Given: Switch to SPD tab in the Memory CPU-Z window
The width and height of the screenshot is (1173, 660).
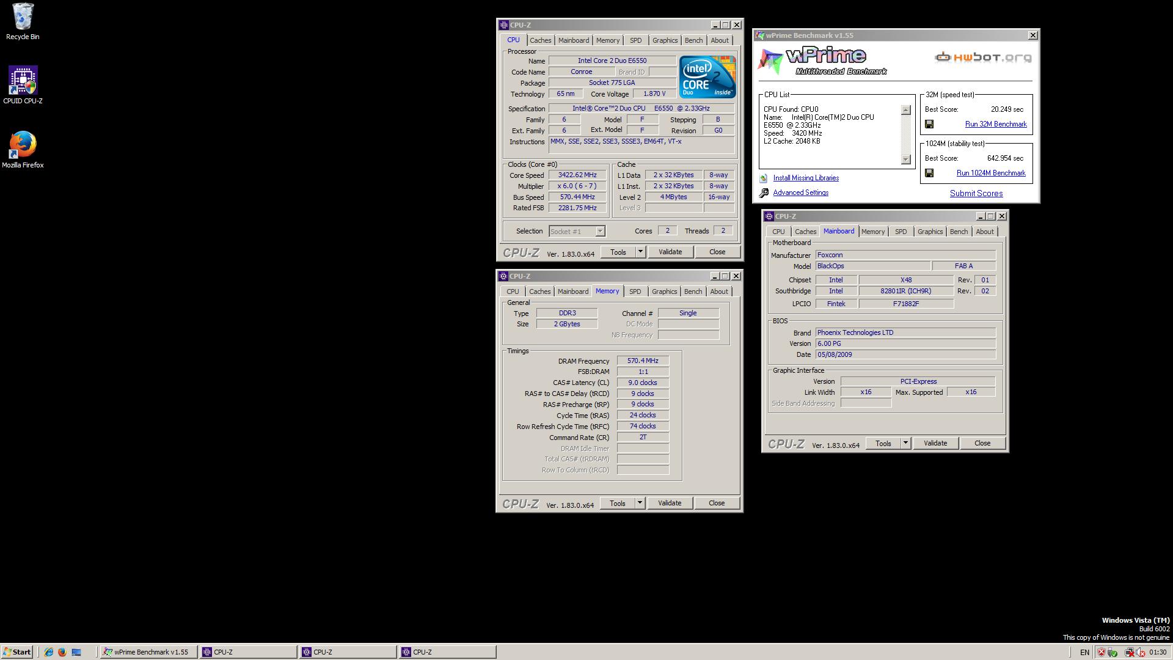Looking at the screenshot, I should pos(635,291).
